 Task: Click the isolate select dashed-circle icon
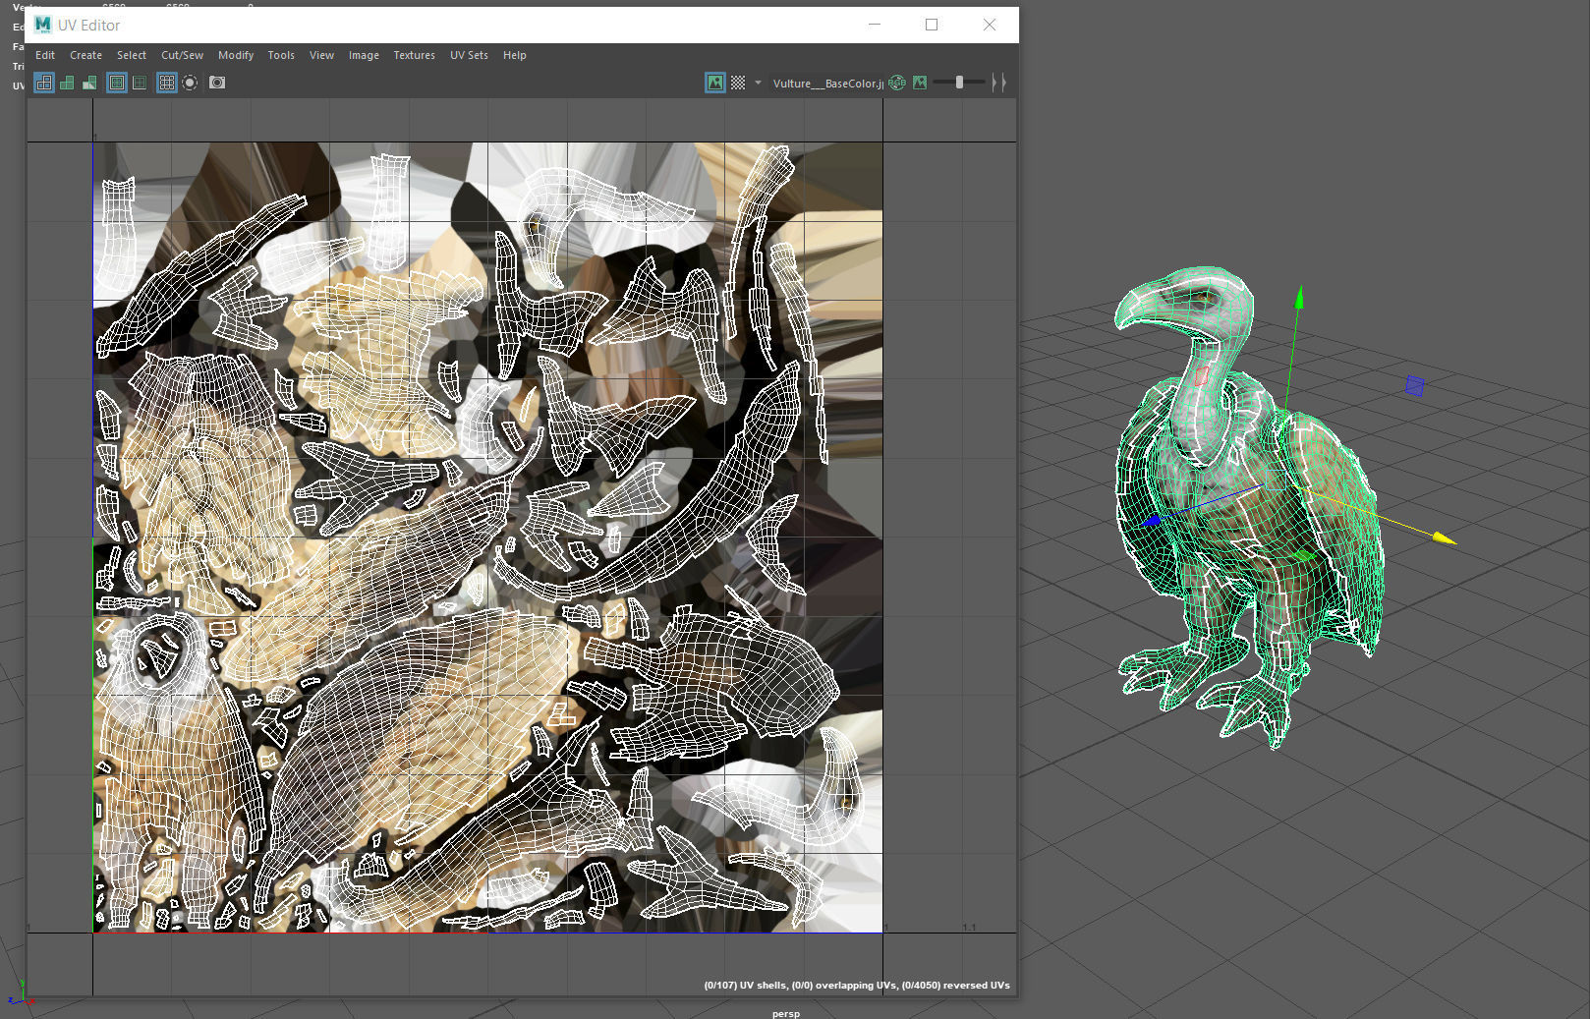[x=190, y=84]
